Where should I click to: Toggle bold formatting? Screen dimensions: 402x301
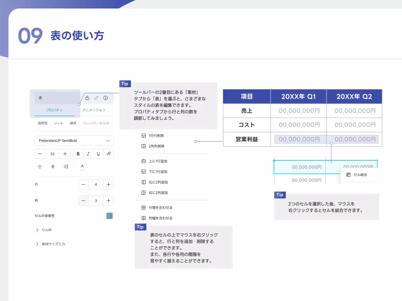tap(78, 154)
